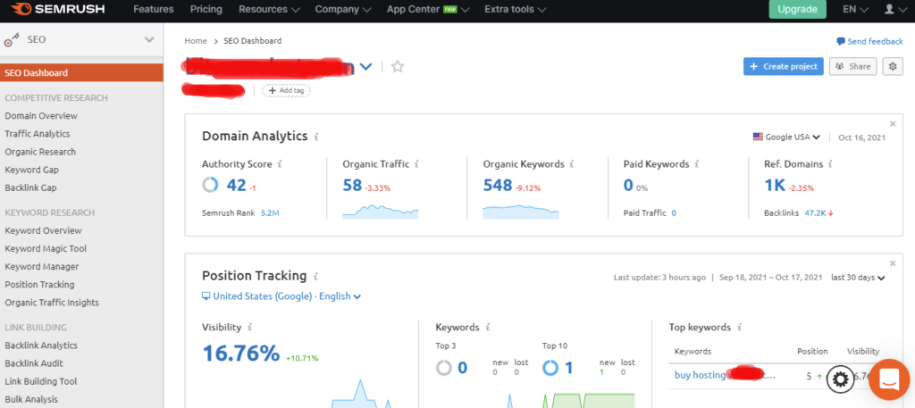Open Position Tracking in sidebar
915x408 pixels.
tap(39, 285)
